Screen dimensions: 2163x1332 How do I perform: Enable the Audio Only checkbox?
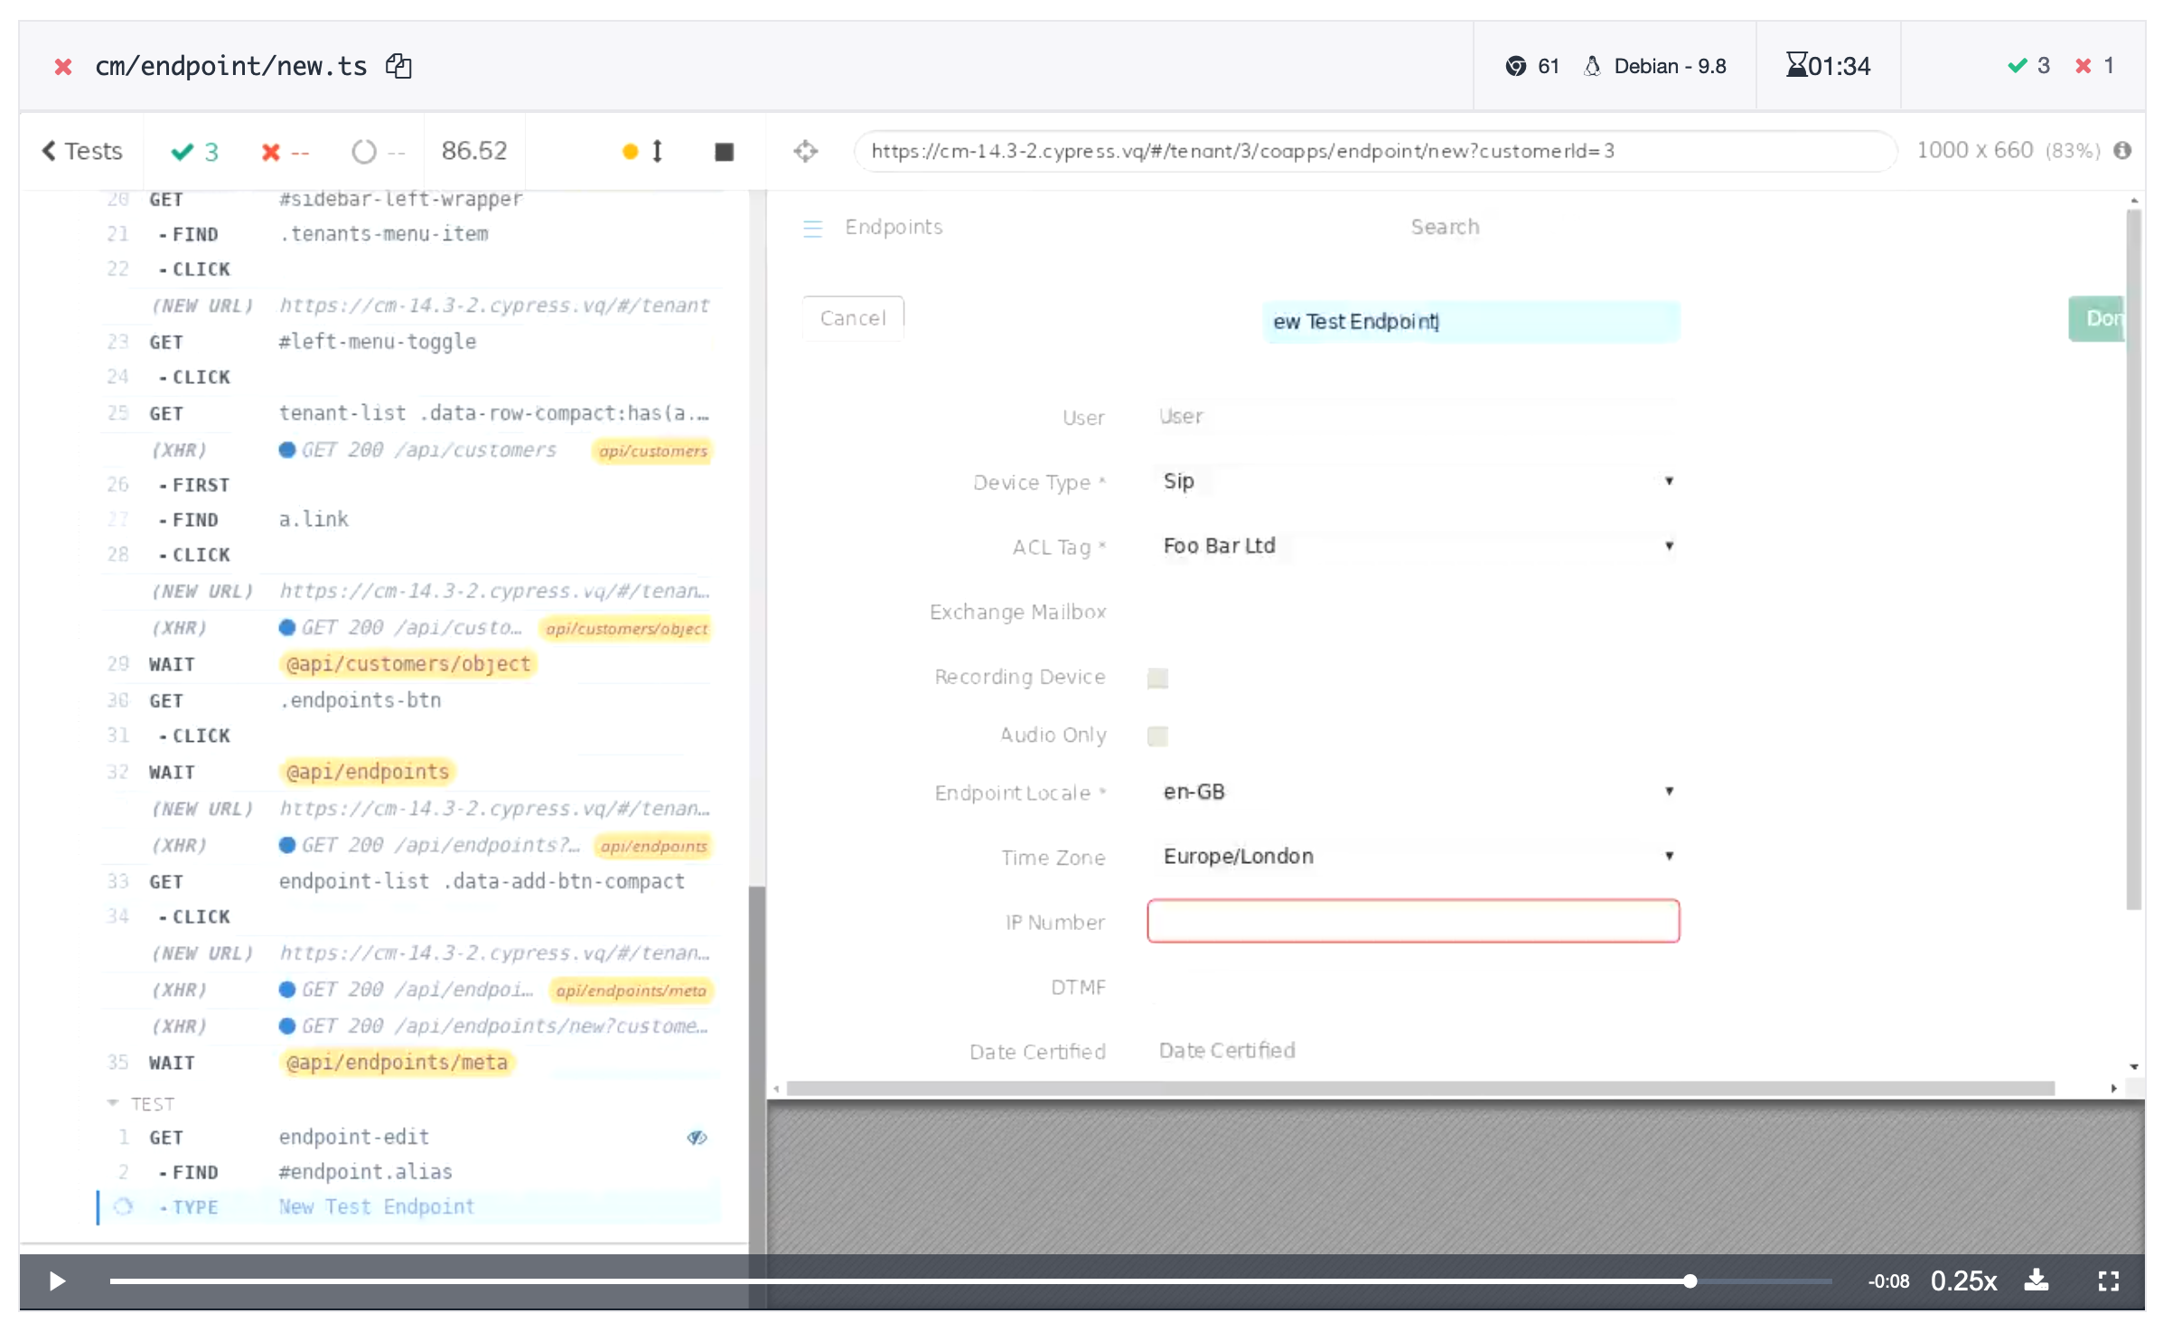1157,736
